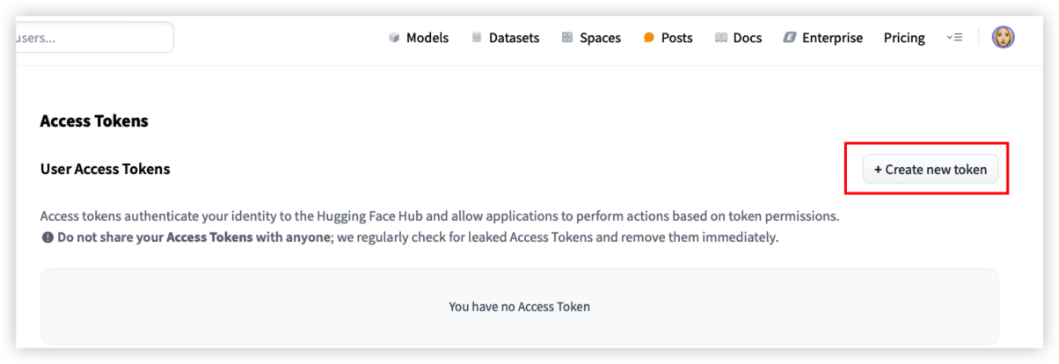Go to Models via its text label
1059x364 pixels.
click(x=427, y=38)
